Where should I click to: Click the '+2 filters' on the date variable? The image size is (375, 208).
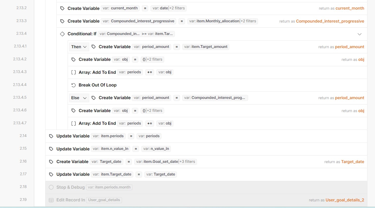tap(177, 8)
